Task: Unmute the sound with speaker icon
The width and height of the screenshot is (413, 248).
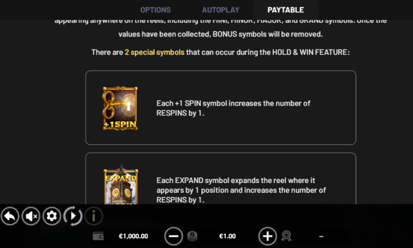Action: coord(31,216)
